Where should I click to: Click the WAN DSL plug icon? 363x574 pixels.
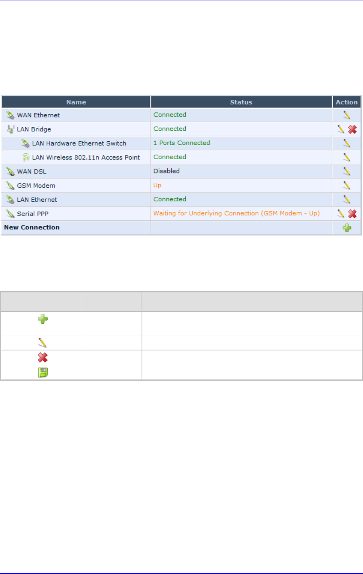tap(10, 171)
